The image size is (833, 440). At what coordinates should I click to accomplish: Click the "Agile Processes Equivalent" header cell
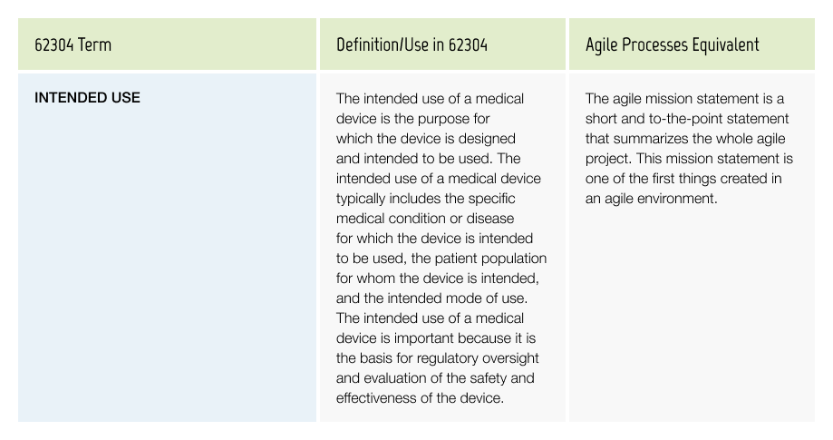(x=692, y=44)
